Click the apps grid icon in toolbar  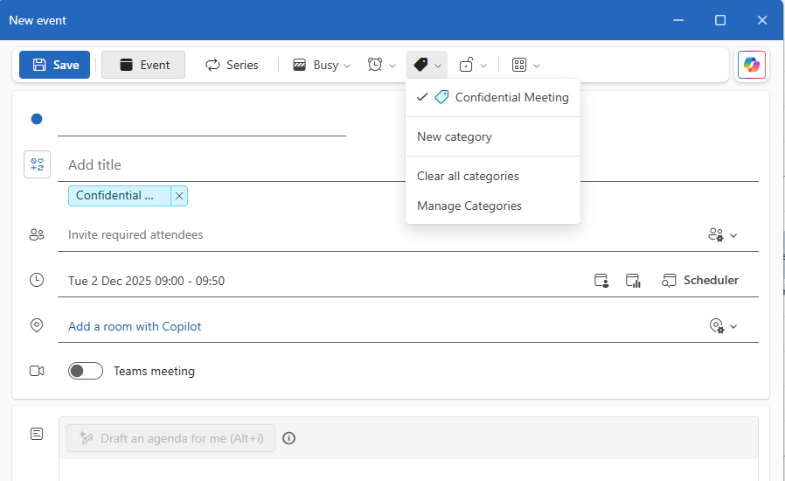(x=525, y=65)
